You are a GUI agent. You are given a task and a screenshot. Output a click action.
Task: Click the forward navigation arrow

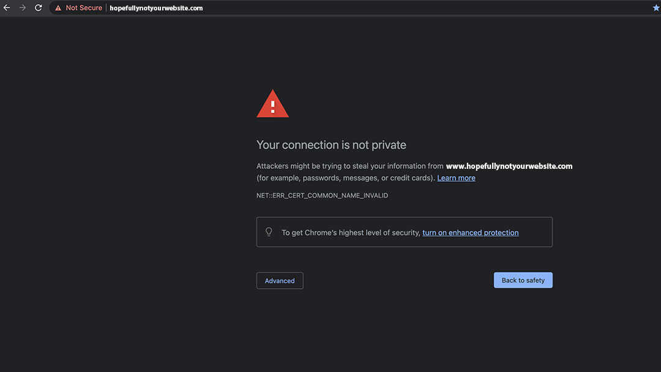point(23,8)
